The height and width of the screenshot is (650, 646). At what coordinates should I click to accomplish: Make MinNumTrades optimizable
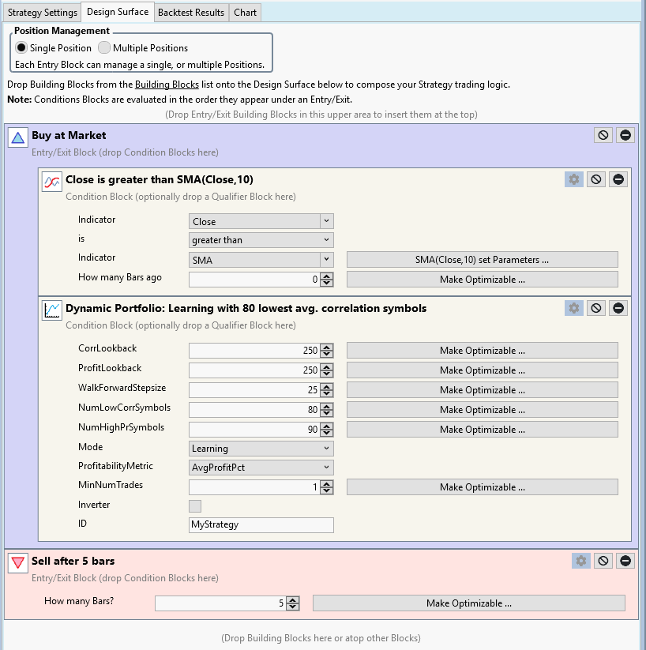(483, 487)
